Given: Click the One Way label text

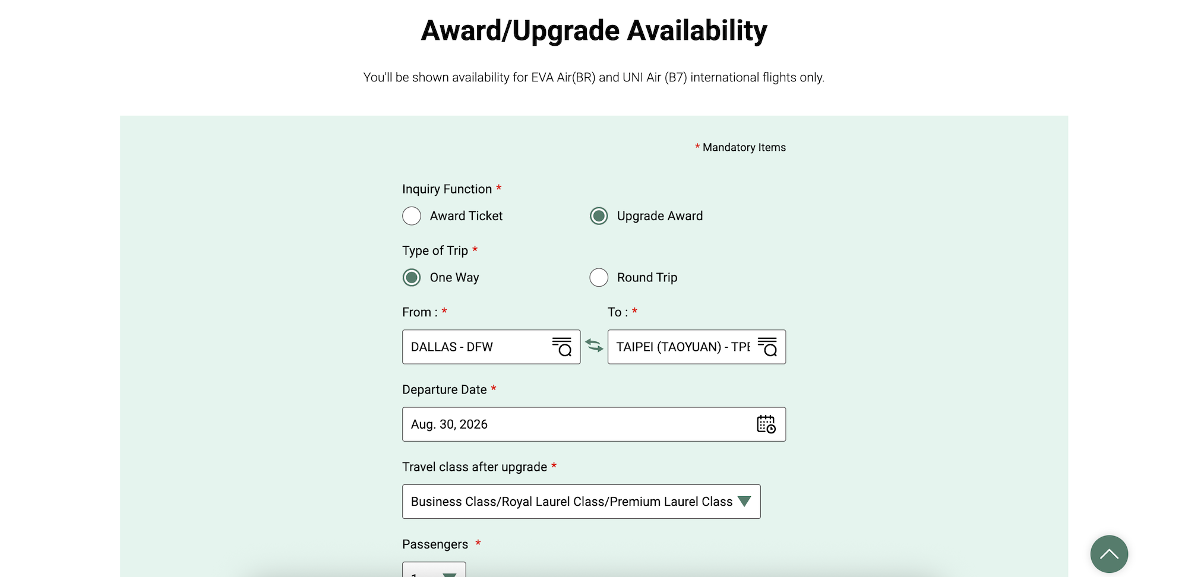Looking at the screenshot, I should tap(454, 278).
